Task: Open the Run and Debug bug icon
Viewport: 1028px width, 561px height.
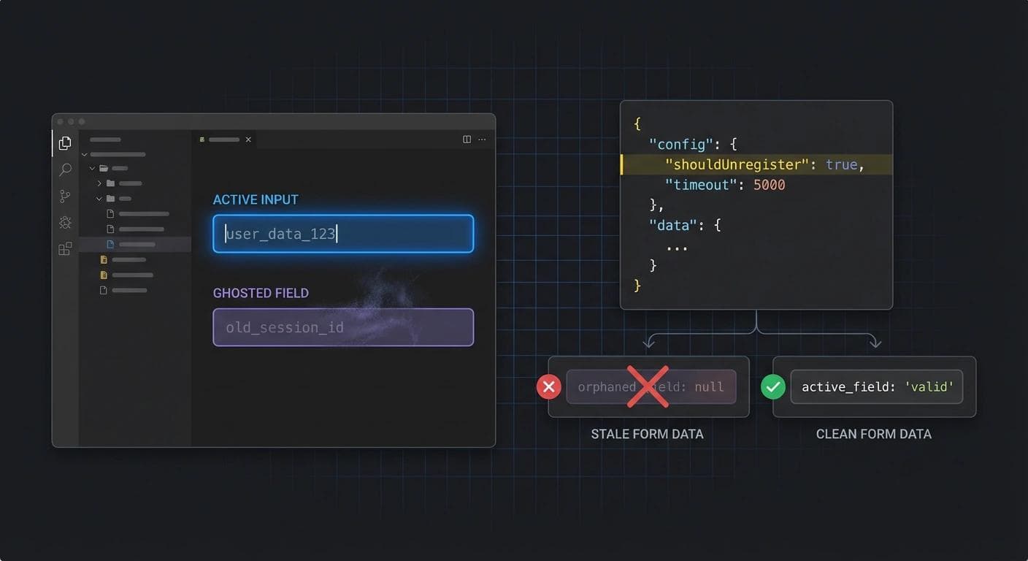Action: tap(64, 222)
